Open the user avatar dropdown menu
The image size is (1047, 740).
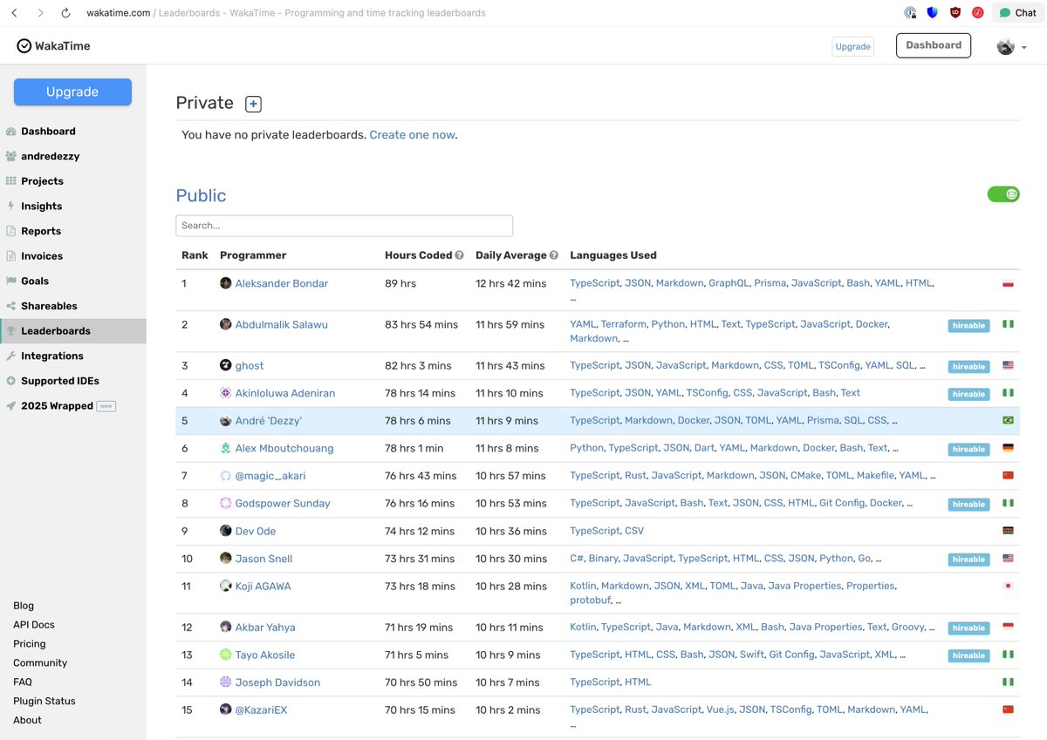pos(1011,47)
